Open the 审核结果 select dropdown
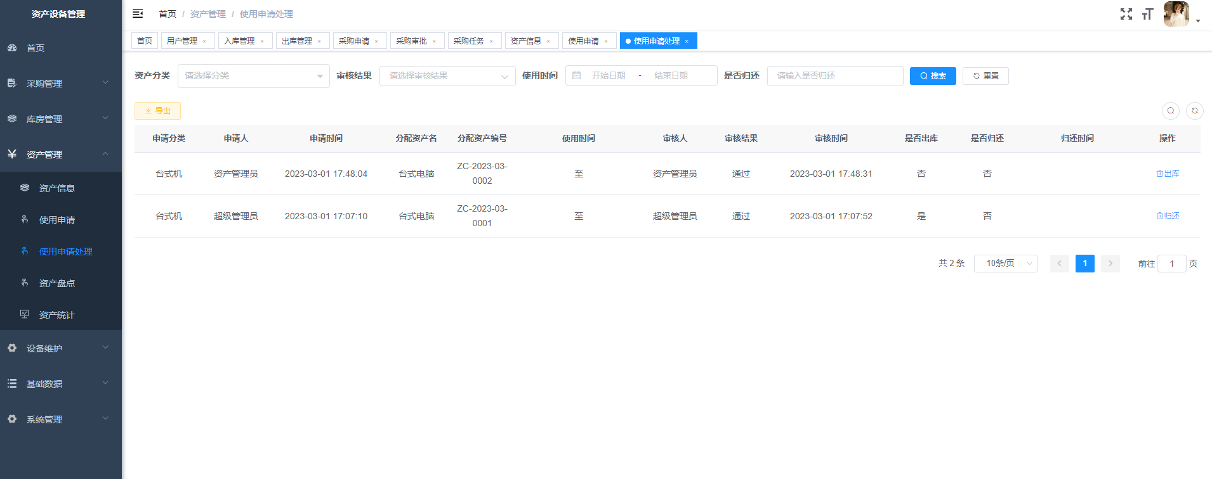This screenshot has height=479, width=1212. coord(447,76)
